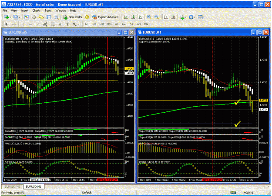
Task: Open the Profiles toolbar icon
Action: [16, 17]
